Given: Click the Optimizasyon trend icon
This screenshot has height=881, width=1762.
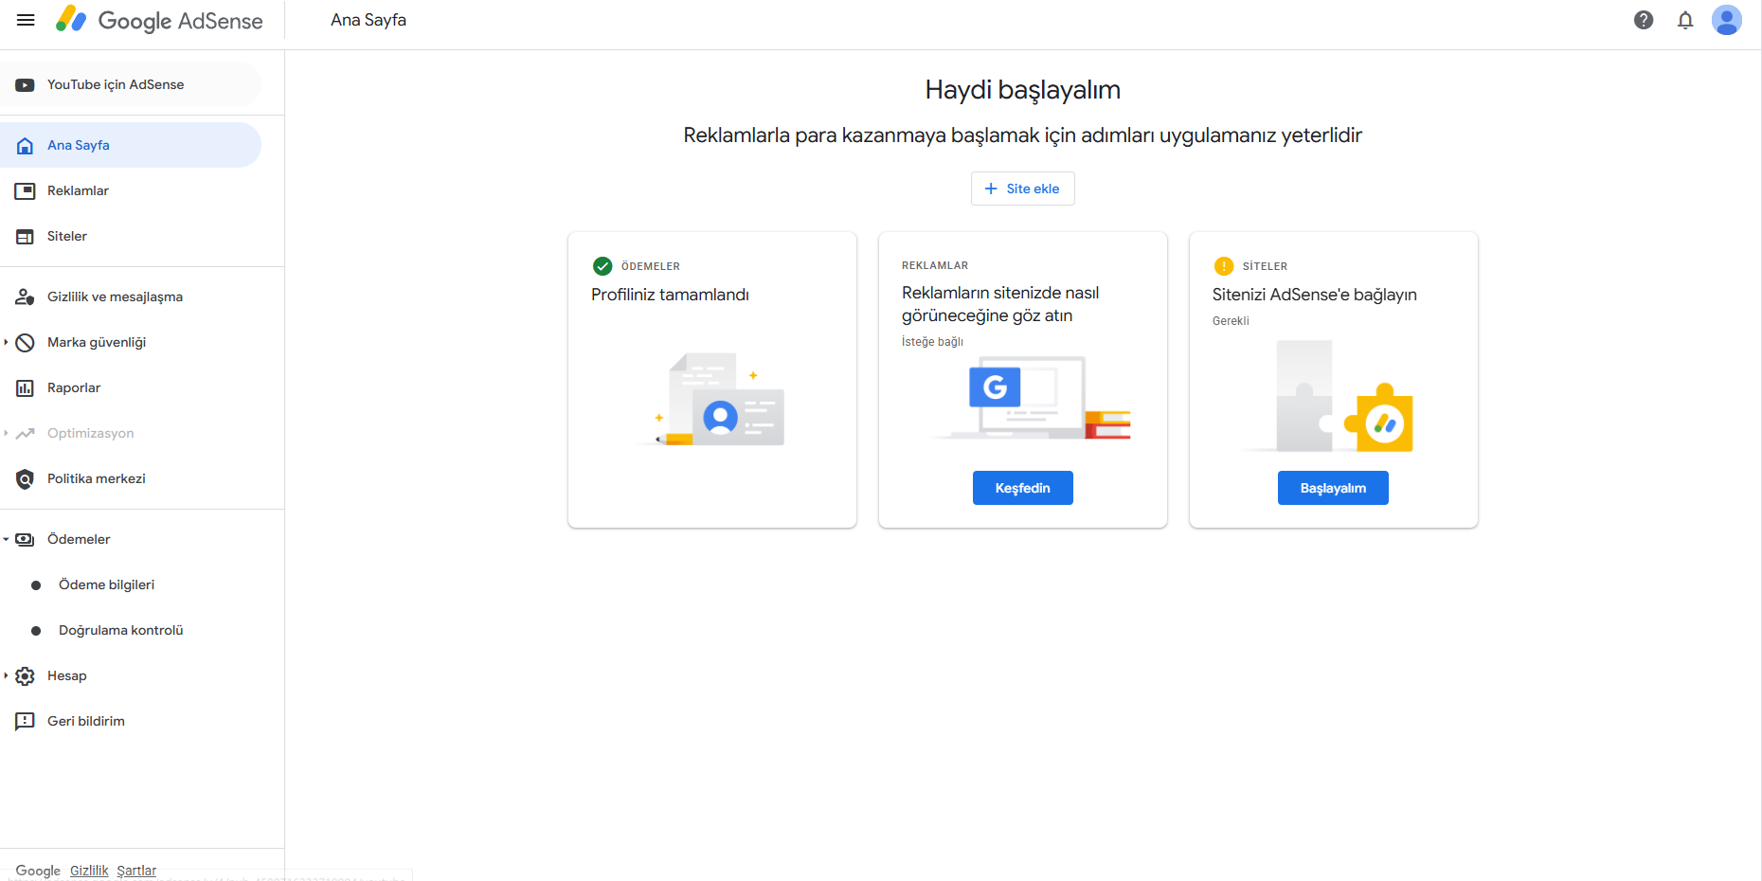Looking at the screenshot, I should 26,434.
